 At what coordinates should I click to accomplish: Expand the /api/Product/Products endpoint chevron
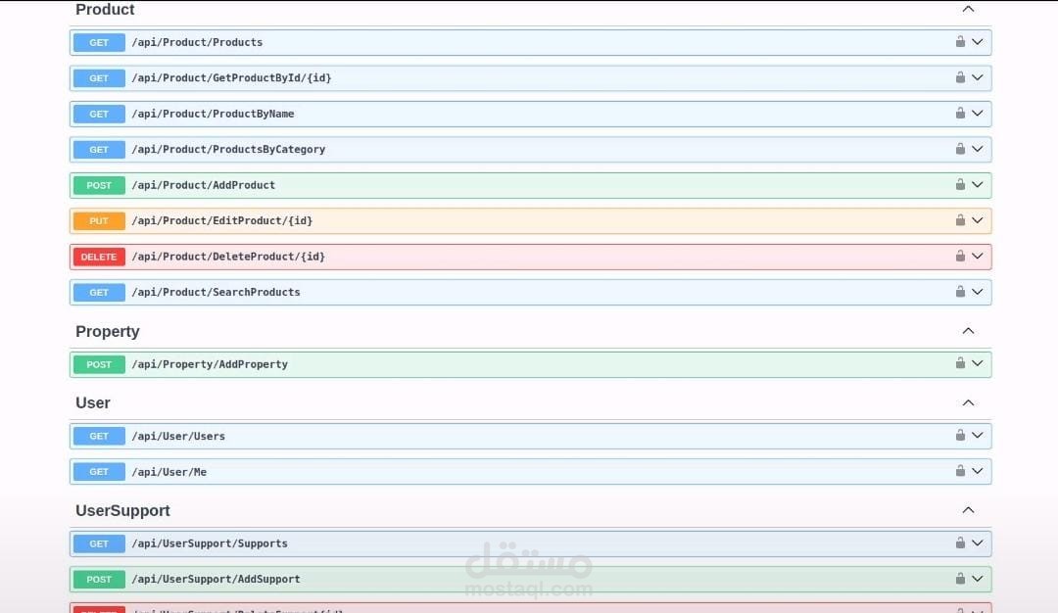[977, 42]
